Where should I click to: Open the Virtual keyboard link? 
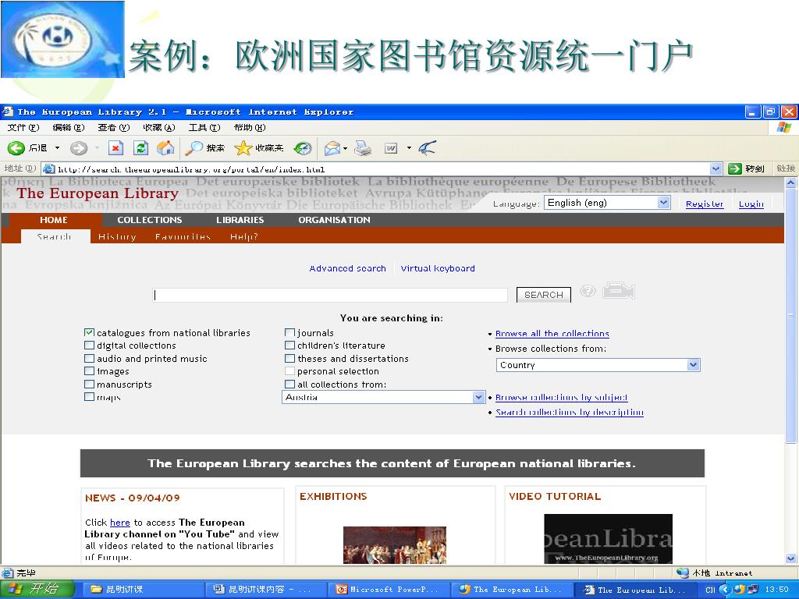pyautogui.click(x=438, y=268)
